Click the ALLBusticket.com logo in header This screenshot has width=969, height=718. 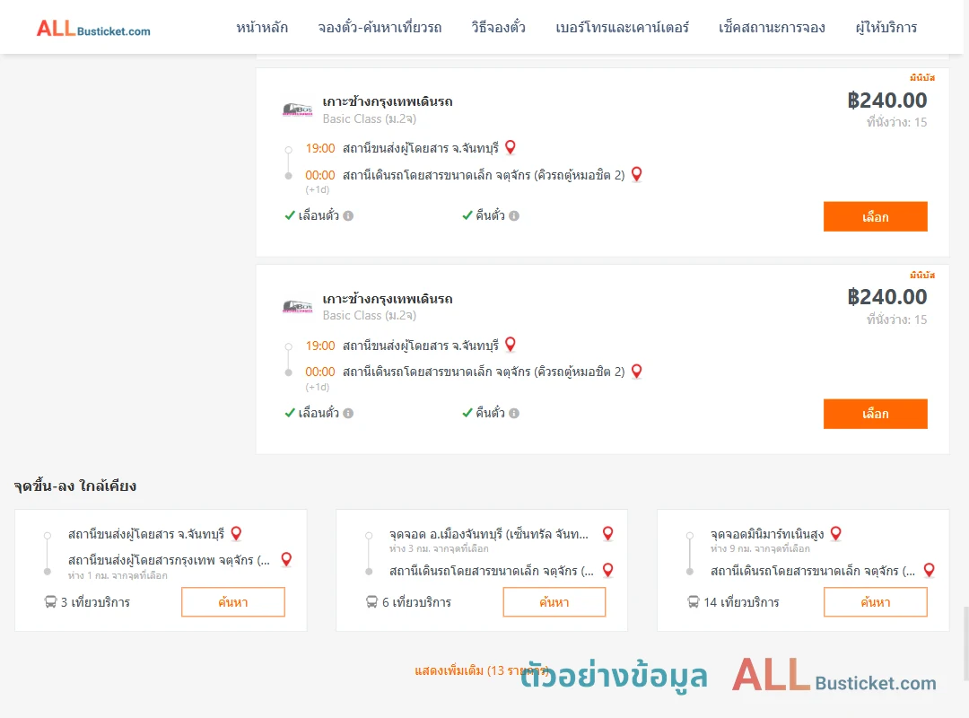click(93, 29)
